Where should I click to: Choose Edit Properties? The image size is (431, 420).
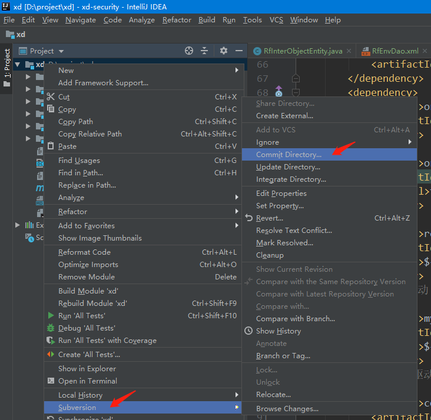pyautogui.click(x=329, y=193)
